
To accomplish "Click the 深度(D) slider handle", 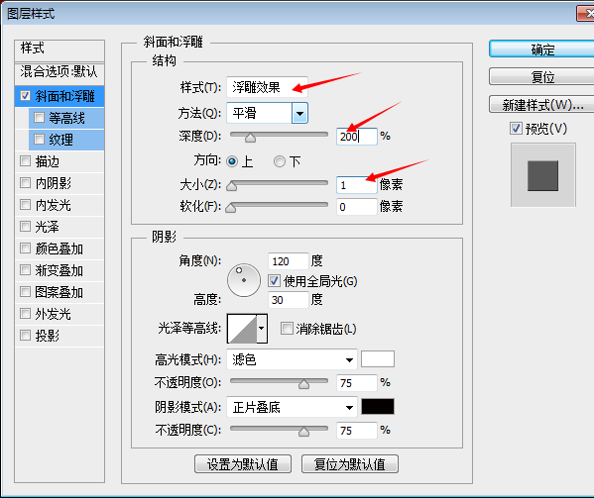I will 250,137.
